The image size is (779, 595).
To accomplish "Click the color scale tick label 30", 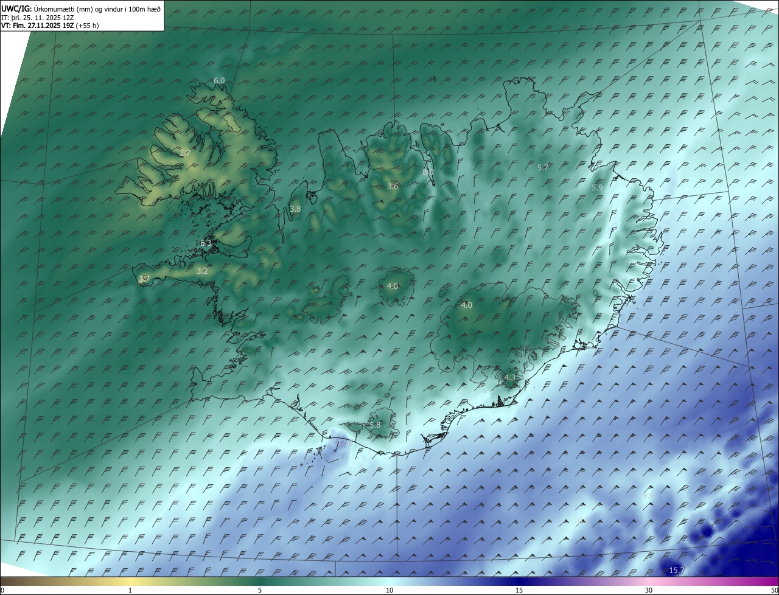I will coord(649,590).
